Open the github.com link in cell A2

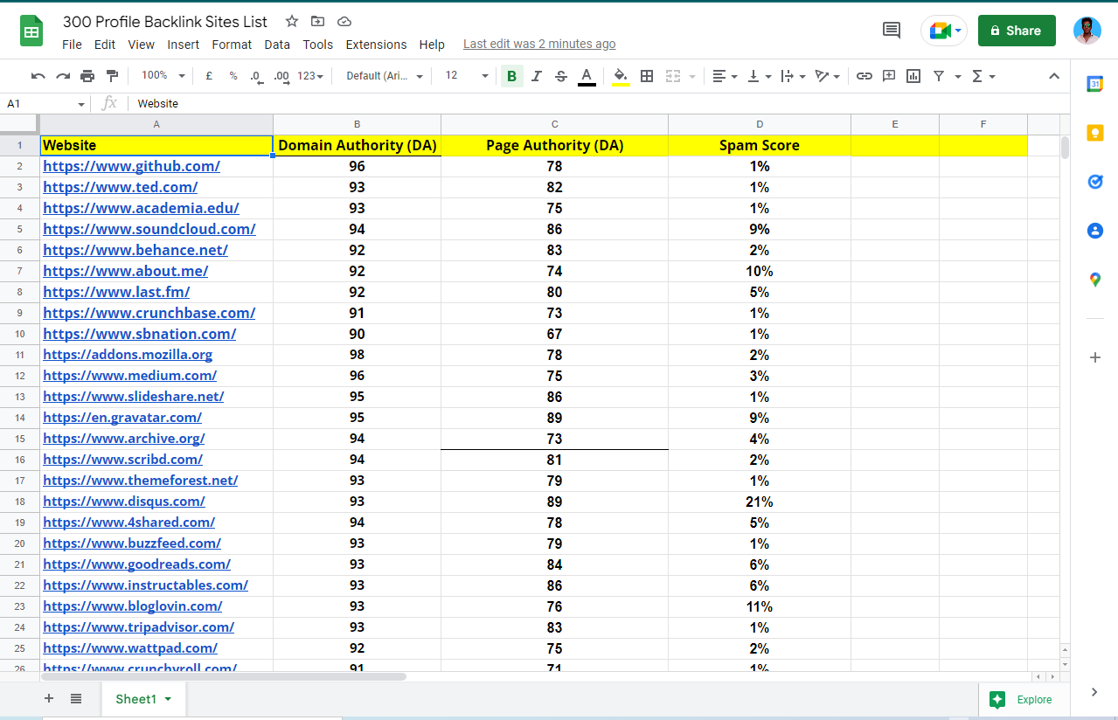point(131,166)
